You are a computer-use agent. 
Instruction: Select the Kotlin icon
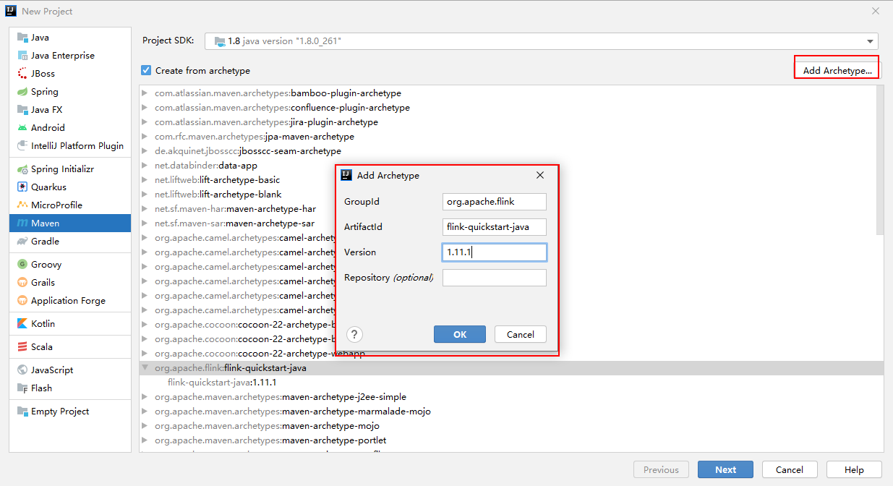(22, 324)
